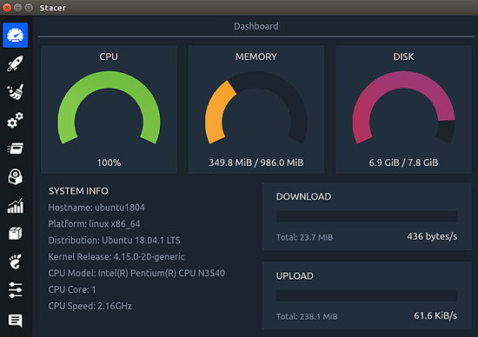Click Platform: linux x86_64 line
Viewport: 478px width, 337px height.
coord(94,224)
